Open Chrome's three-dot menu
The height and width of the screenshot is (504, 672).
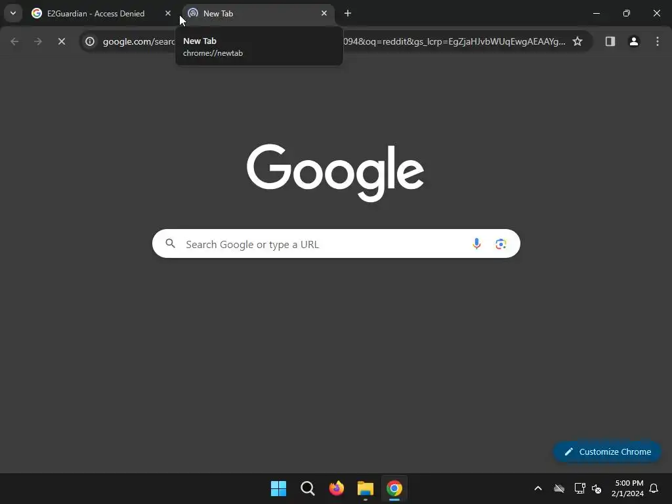tap(658, 41)
